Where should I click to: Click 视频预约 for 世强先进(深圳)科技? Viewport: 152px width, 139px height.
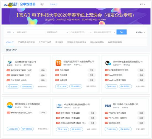coord(76,86)
